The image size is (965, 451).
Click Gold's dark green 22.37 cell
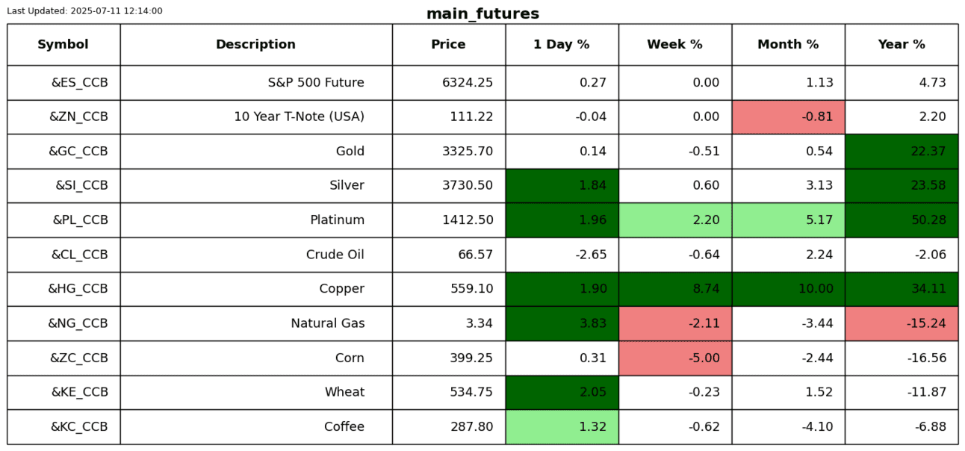coord(901,152)
